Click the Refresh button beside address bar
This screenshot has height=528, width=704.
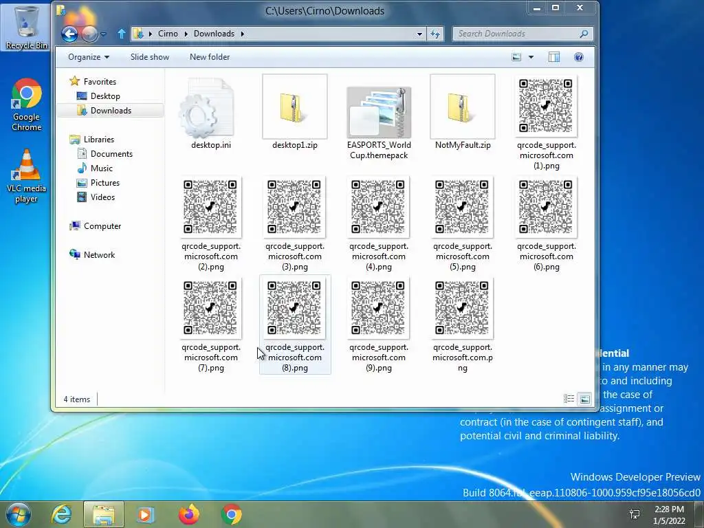coord(435,34)
